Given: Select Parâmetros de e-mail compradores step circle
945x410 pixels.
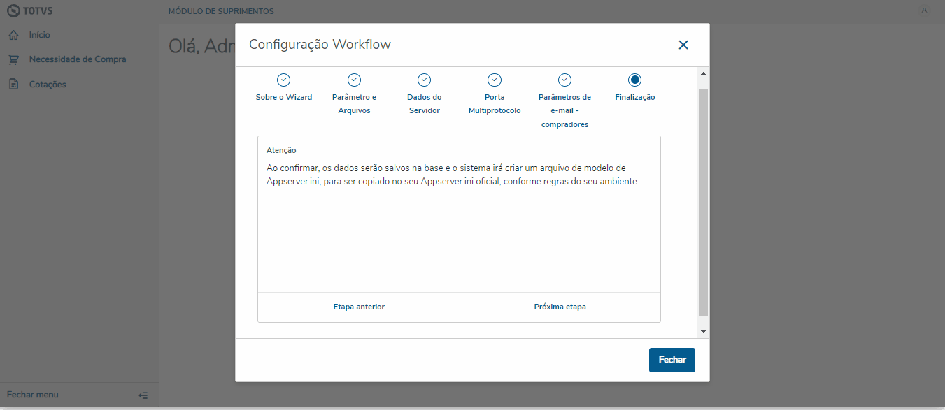Looking at the screenshot, I should coord(564,80).
